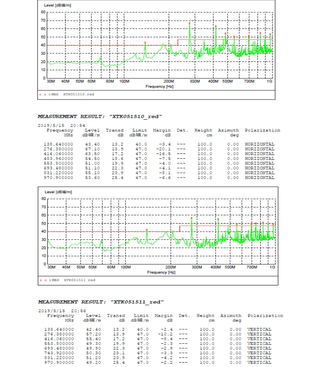Click the Polarization column header in the HORIZONTAL table
Image resolution: width=318 pixels, height=367 pixels.
tap(262, 130)
